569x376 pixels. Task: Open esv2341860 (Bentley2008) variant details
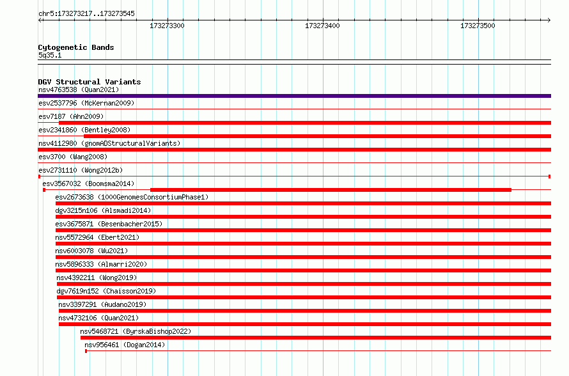point(84,130)
